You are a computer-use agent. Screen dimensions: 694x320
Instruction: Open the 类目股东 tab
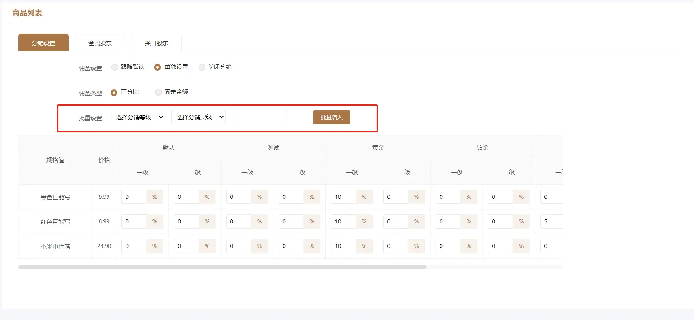pos(156,43)
